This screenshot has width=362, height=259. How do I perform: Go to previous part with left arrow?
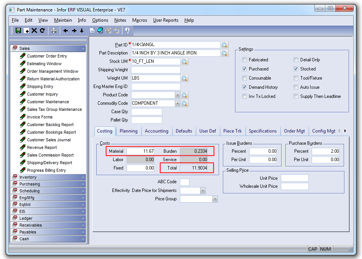pyautogui.click(x=66, y=30)
